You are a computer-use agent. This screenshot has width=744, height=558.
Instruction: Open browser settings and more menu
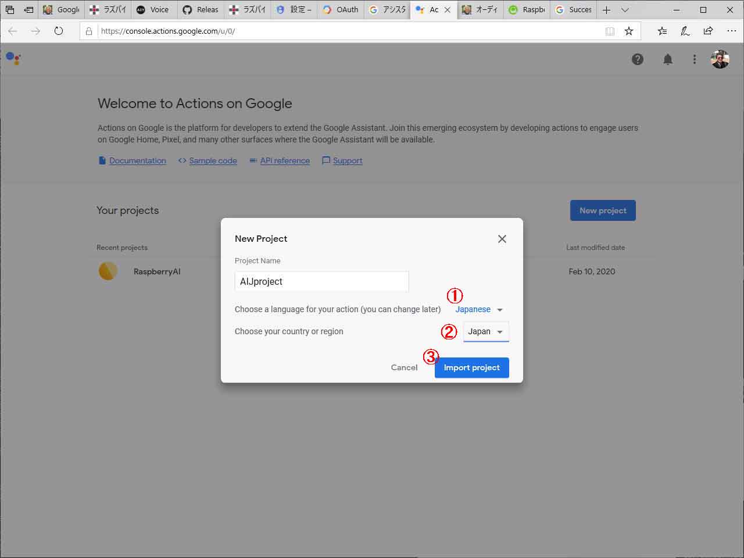point(731,31)
